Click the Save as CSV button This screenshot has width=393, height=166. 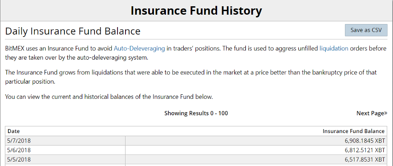(366, 30)
